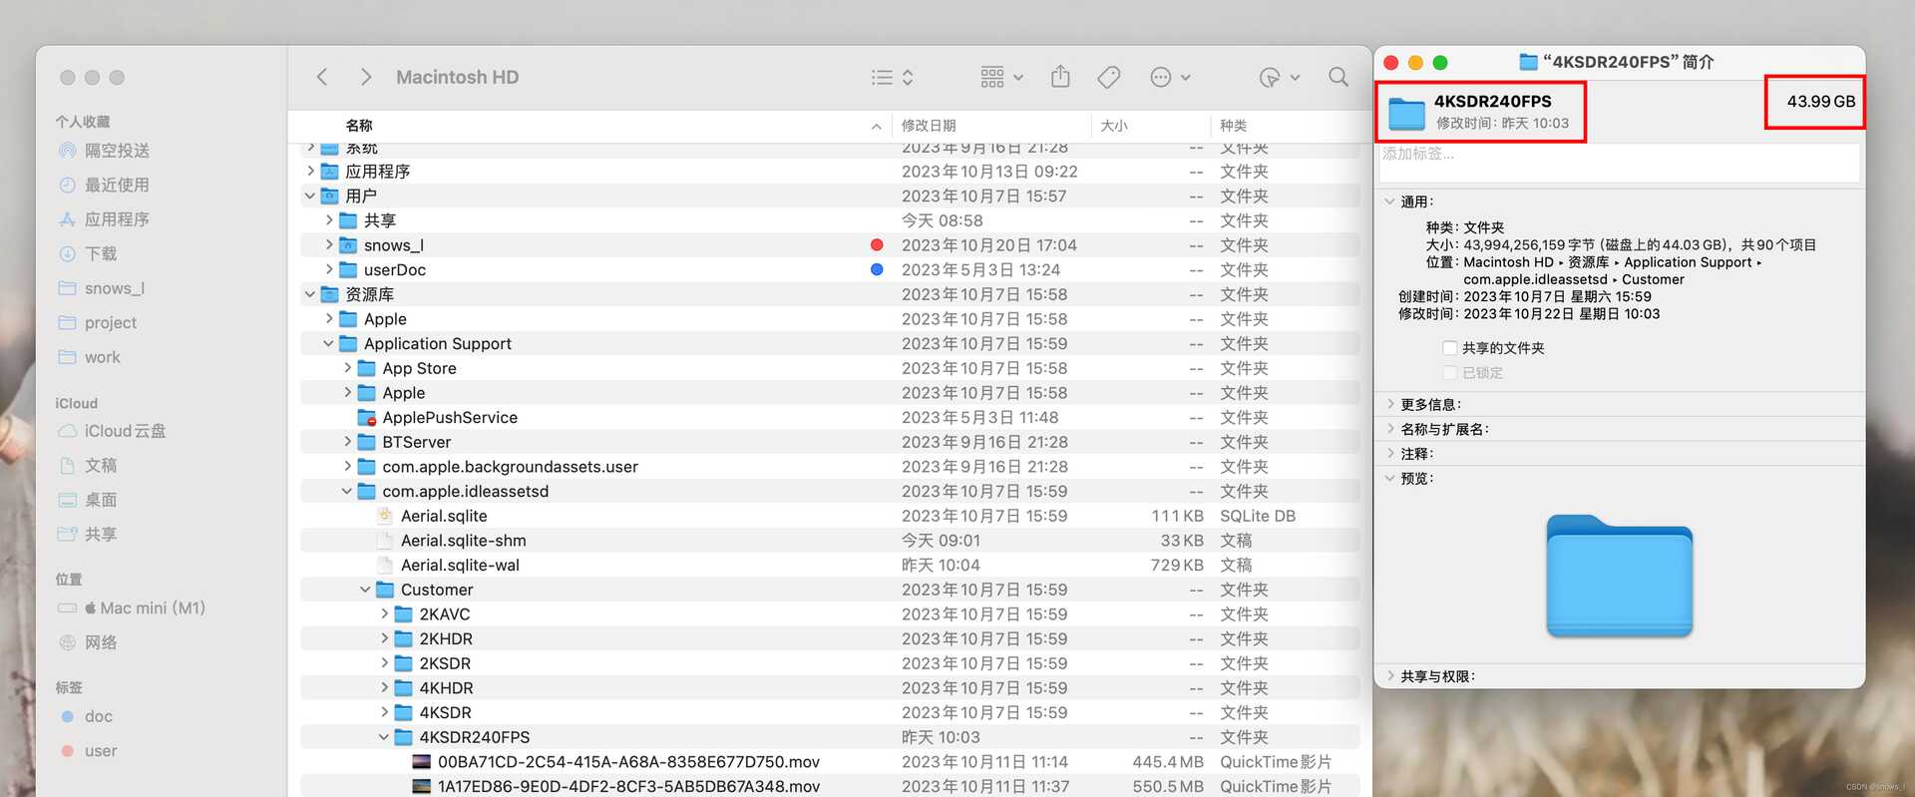1915x797 pixels.
Task: Expand the 共享与权限 section
Action: [x=1390, y=675]
